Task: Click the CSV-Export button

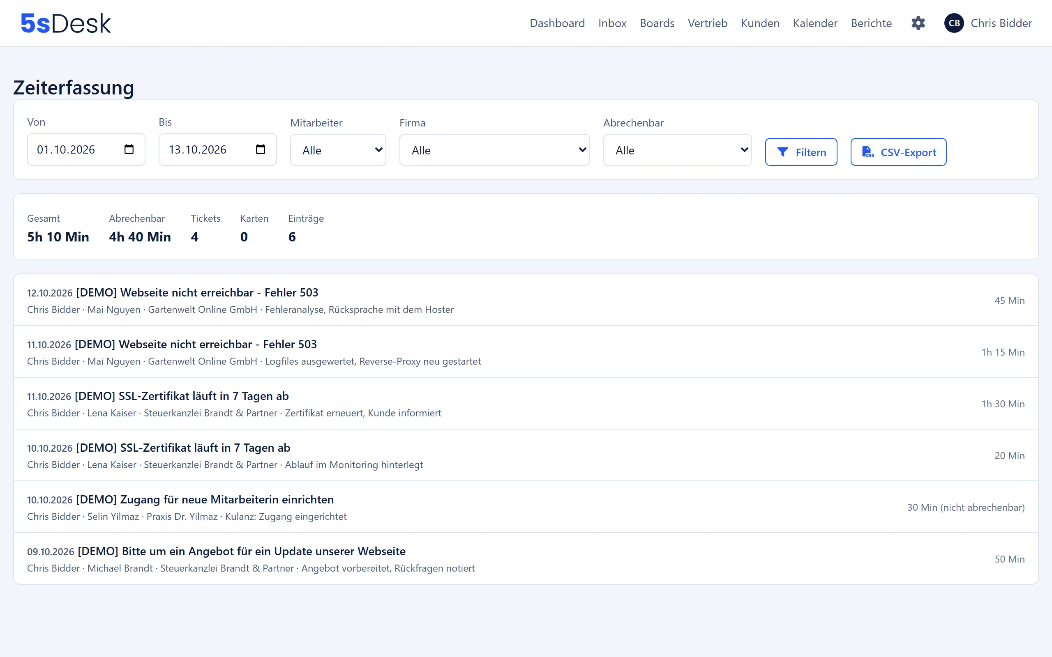Action: pos(898,152)
